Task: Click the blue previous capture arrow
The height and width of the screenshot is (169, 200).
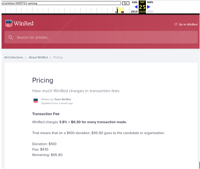Action: point(136,7)
